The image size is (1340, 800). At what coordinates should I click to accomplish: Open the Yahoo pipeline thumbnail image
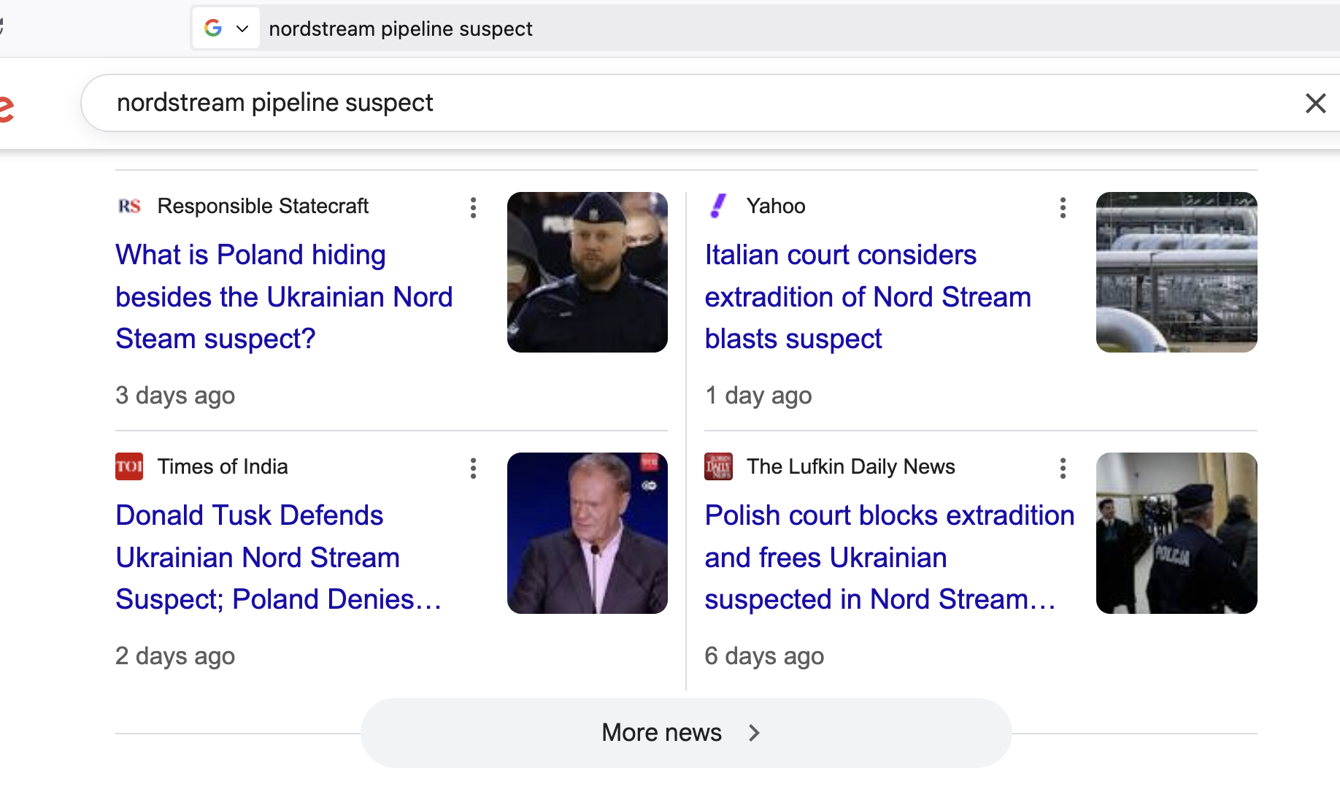click(x=1177, y=272)
